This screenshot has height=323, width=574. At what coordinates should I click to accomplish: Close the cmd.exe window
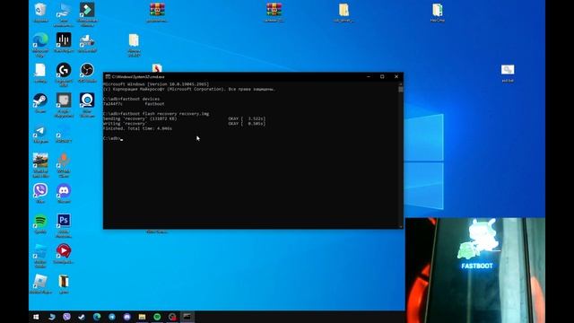pos(396,76)
